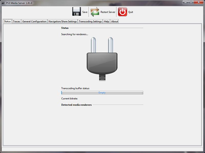Click the bold 'Status' section heading
The height and width of the screenshot is (153, 205).
tap(65, 28)
